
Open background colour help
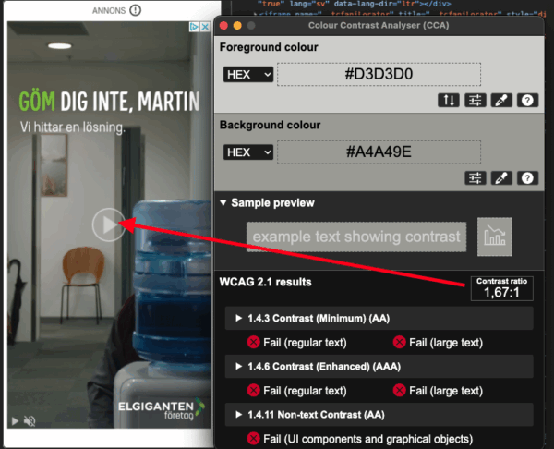pyautogui.click(x=527, y=178)
